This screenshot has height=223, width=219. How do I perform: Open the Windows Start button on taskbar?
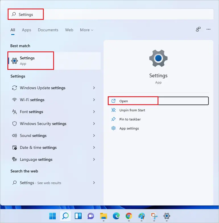pyautogui.click(x=53, y=216)
